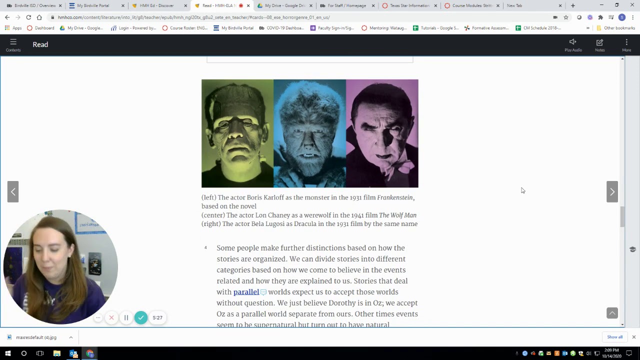The height and width of the screenshot is (360, 640).
Task: Open the My Drive - Google bookmark
Action: click(81, 28)
